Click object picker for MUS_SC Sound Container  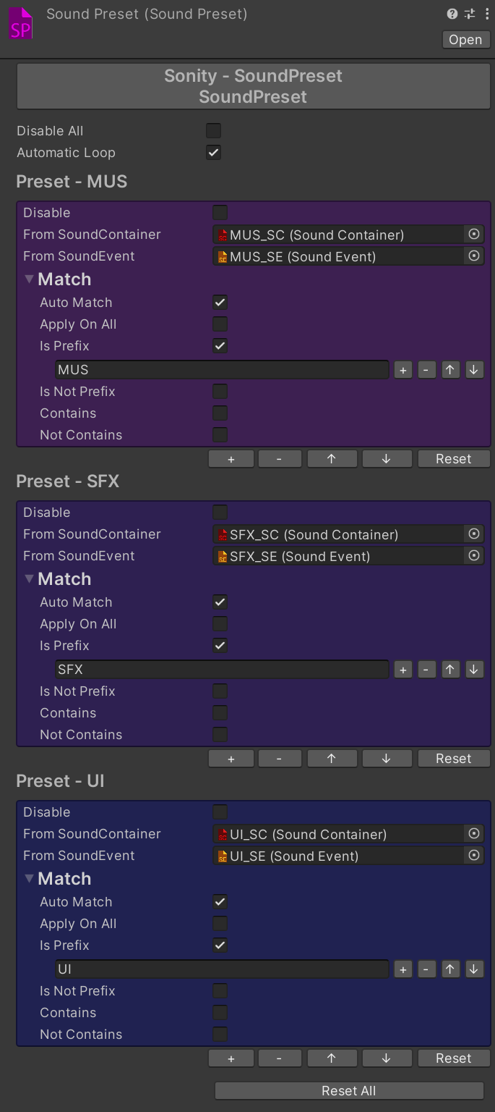474,234
